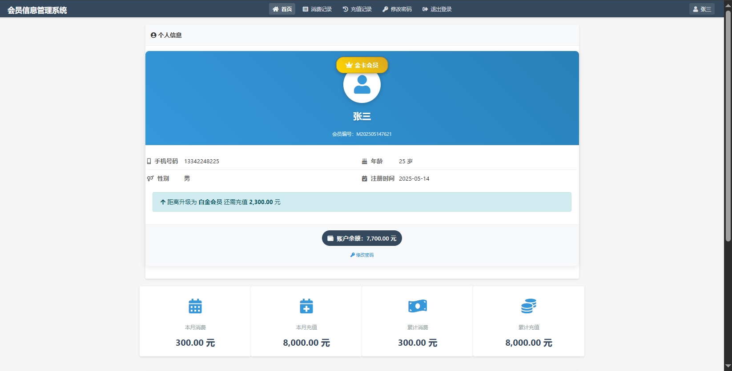Open the 首页 home tab

pos(282,9)
